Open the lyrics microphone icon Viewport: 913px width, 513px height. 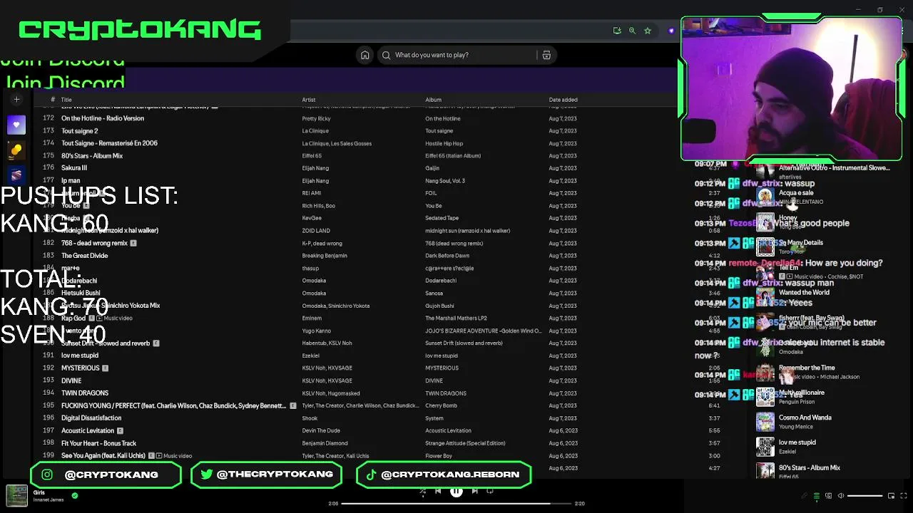805,496
